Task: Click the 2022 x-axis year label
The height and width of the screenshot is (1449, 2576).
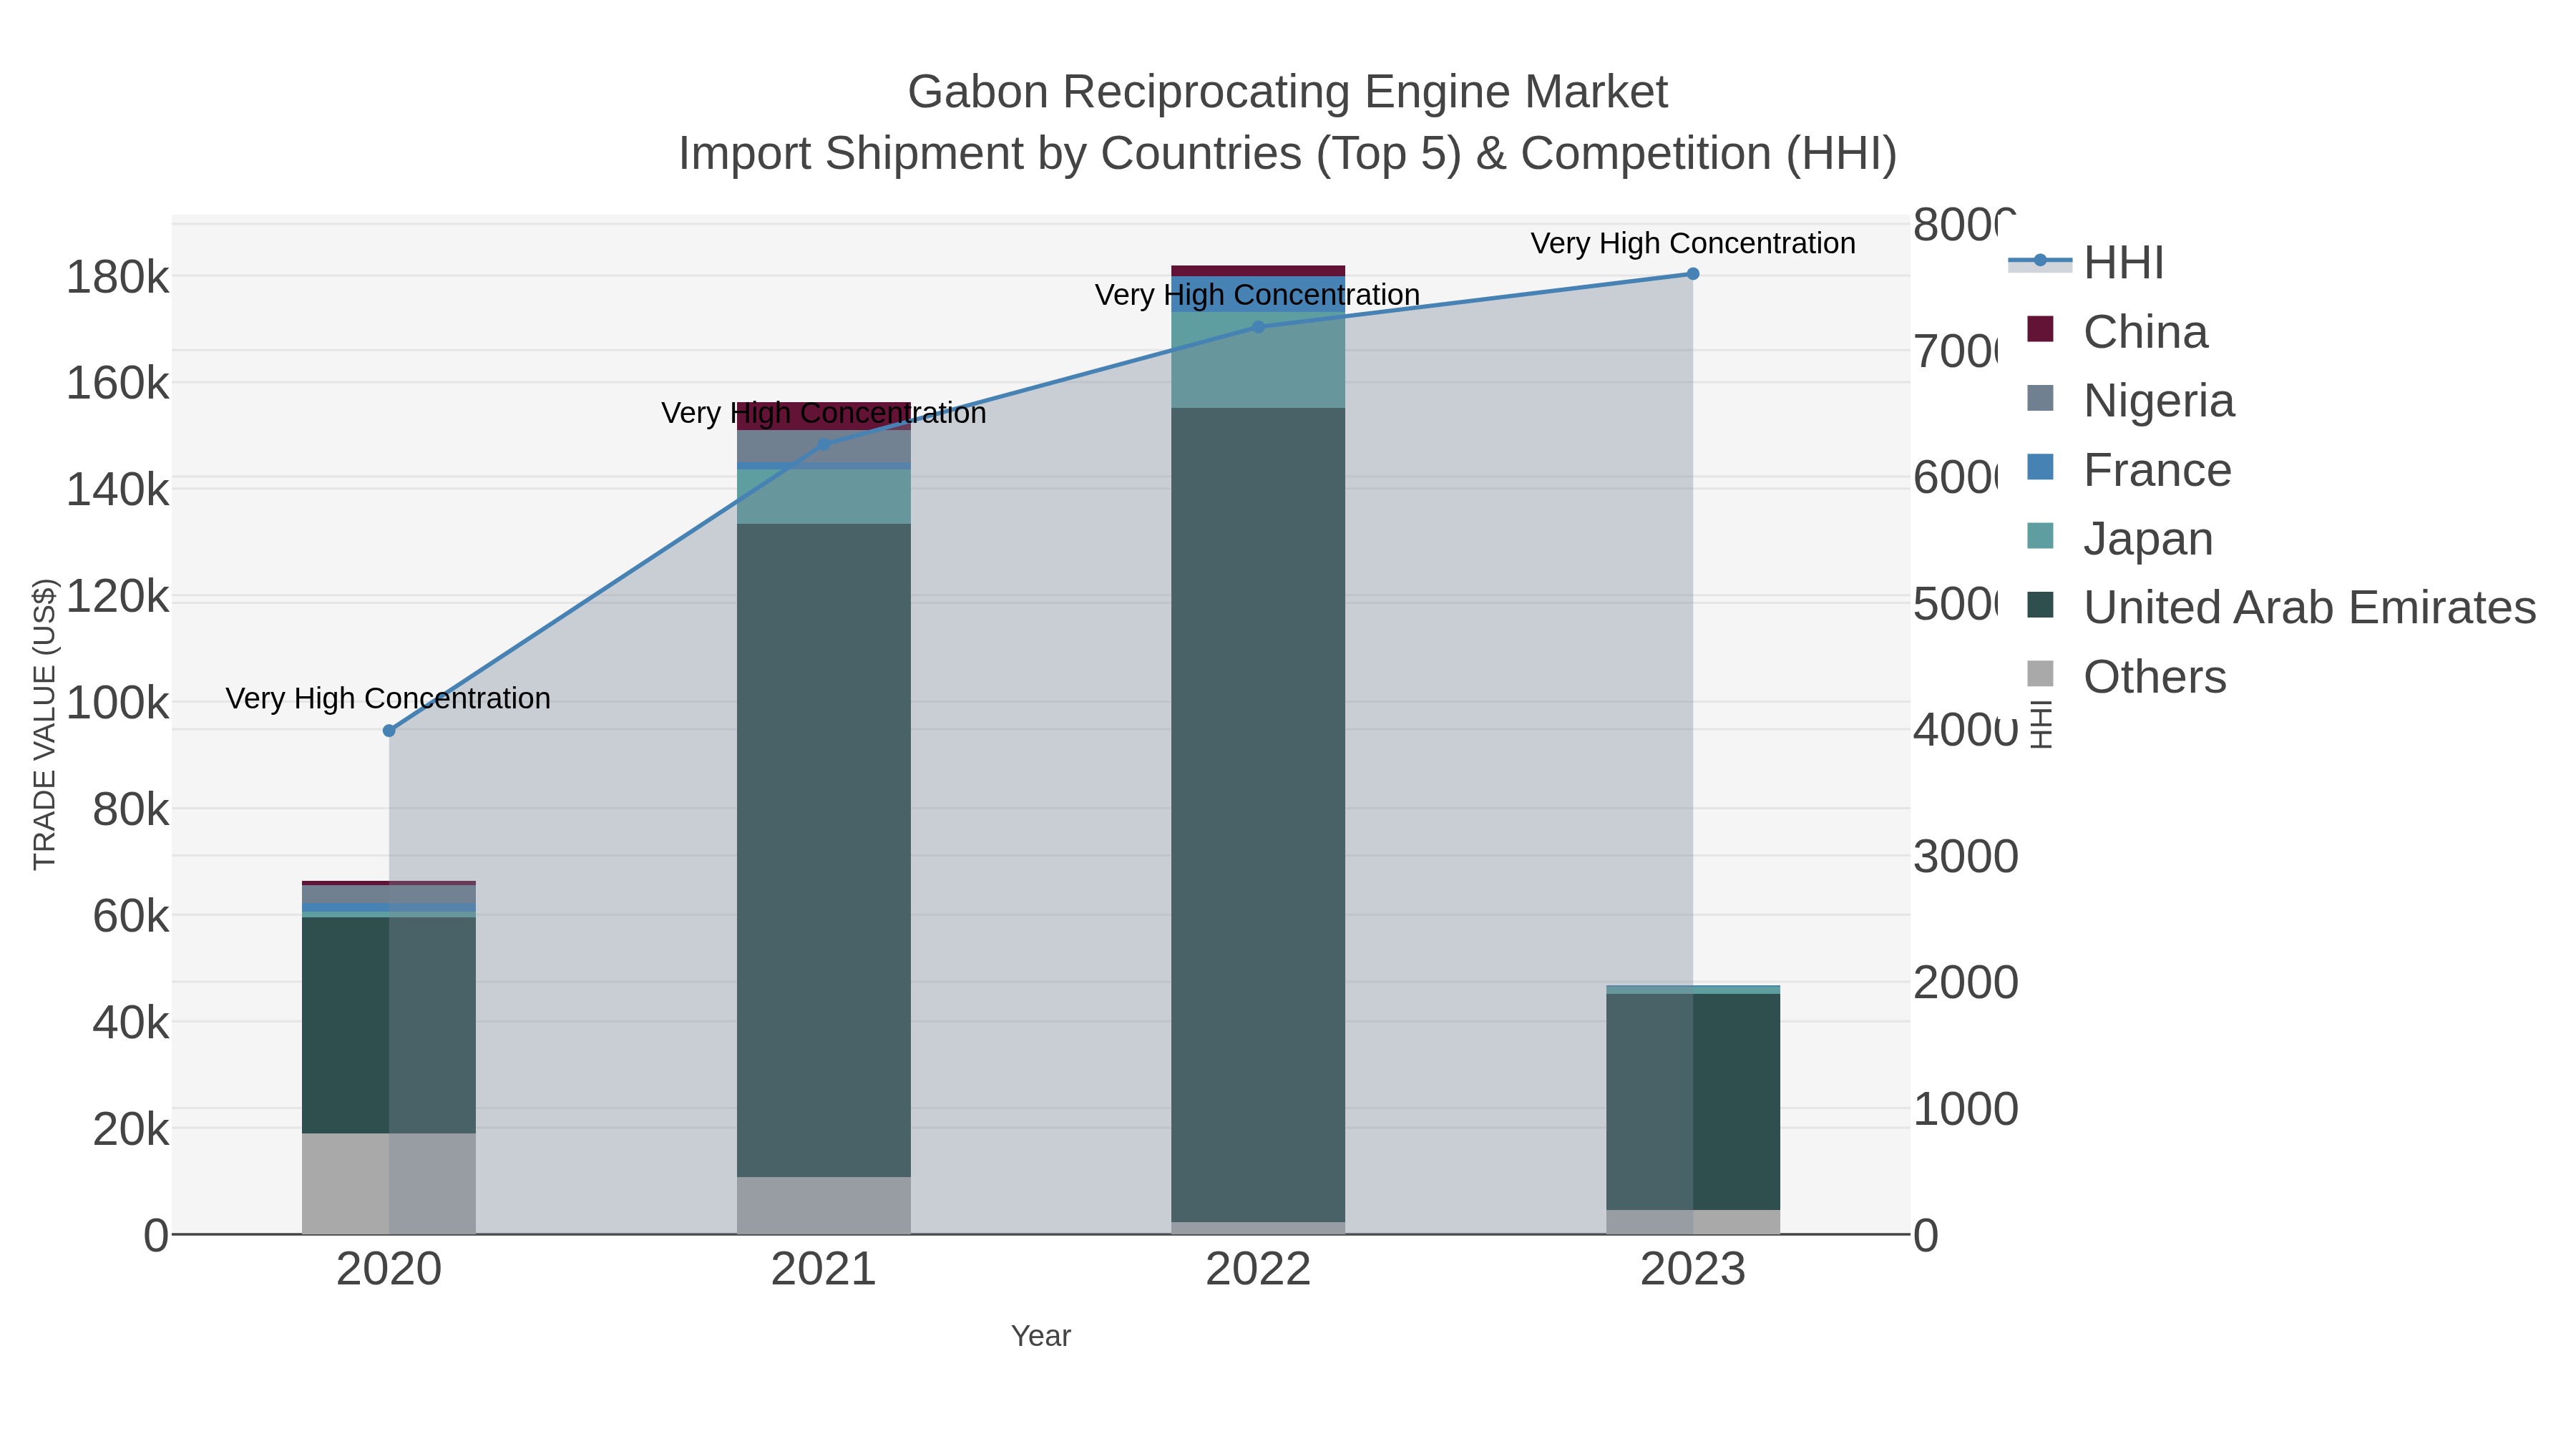Action: (x=1258, y=1270)
